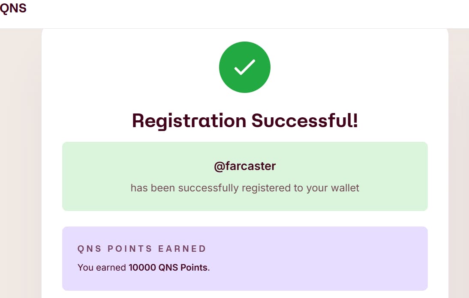
Task: Click the word "wallet" in the confirmation
Action: 345,188
